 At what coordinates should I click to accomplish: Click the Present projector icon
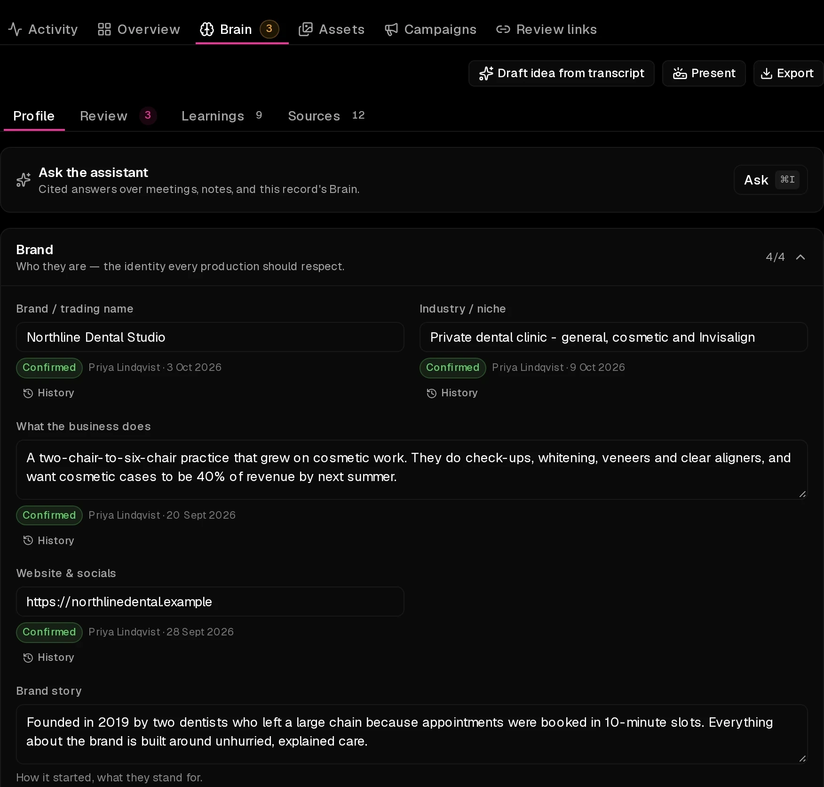(x=680, y=73)
